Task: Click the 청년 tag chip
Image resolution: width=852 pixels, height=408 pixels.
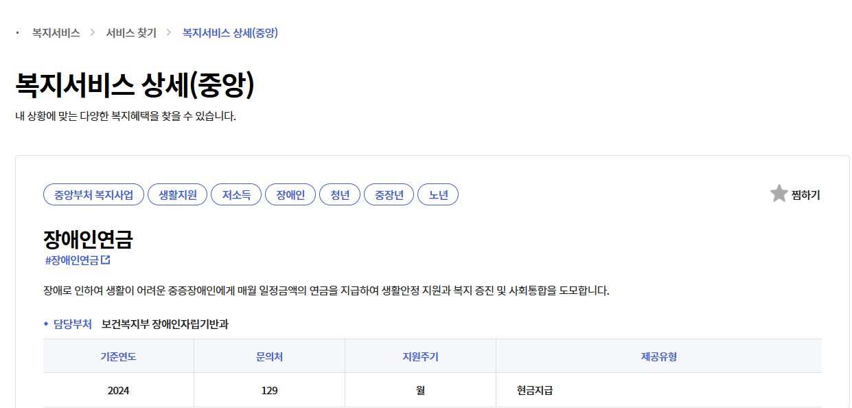Action: point(340,194)
